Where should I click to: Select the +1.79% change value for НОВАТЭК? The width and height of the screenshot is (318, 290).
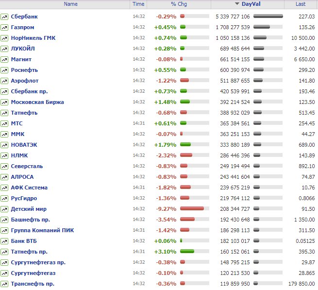(x=165, y=145)
